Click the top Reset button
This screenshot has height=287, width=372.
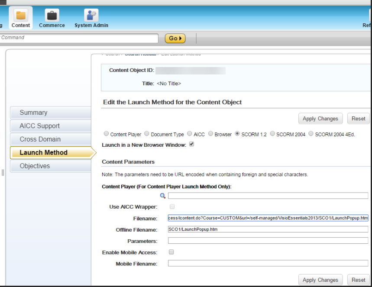pos(359,119)
